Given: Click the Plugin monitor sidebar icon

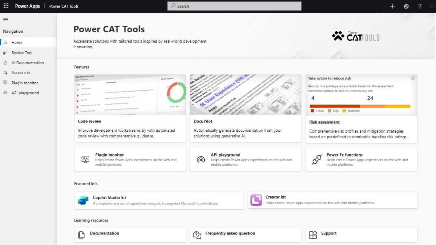Looking at the screenshot, I should pyautogui.click(x=5, y=83).
